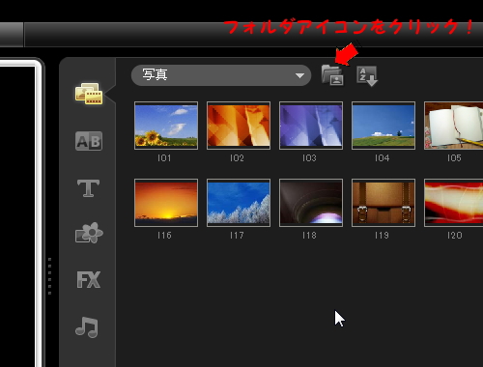Click the I04 label text
Viewport: 483px width, 367px height.
point(382,158)
